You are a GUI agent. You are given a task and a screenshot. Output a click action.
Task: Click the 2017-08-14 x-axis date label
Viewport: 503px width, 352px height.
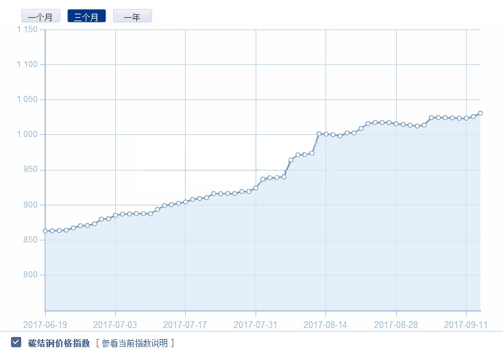(x=326, y=324)
